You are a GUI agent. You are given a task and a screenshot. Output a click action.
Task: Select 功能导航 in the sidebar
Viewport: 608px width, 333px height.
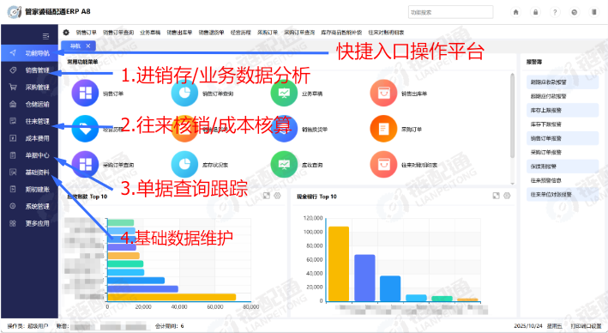coord(29,53)
